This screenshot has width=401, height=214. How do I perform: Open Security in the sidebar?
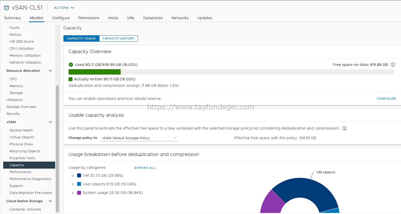click(13, 114)
